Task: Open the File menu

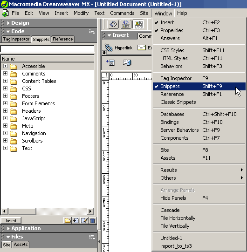Action: click(x=15, y=13)
